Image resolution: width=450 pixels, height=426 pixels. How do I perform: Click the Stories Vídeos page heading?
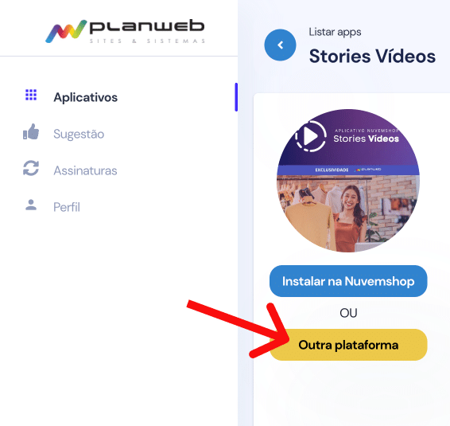372,56
